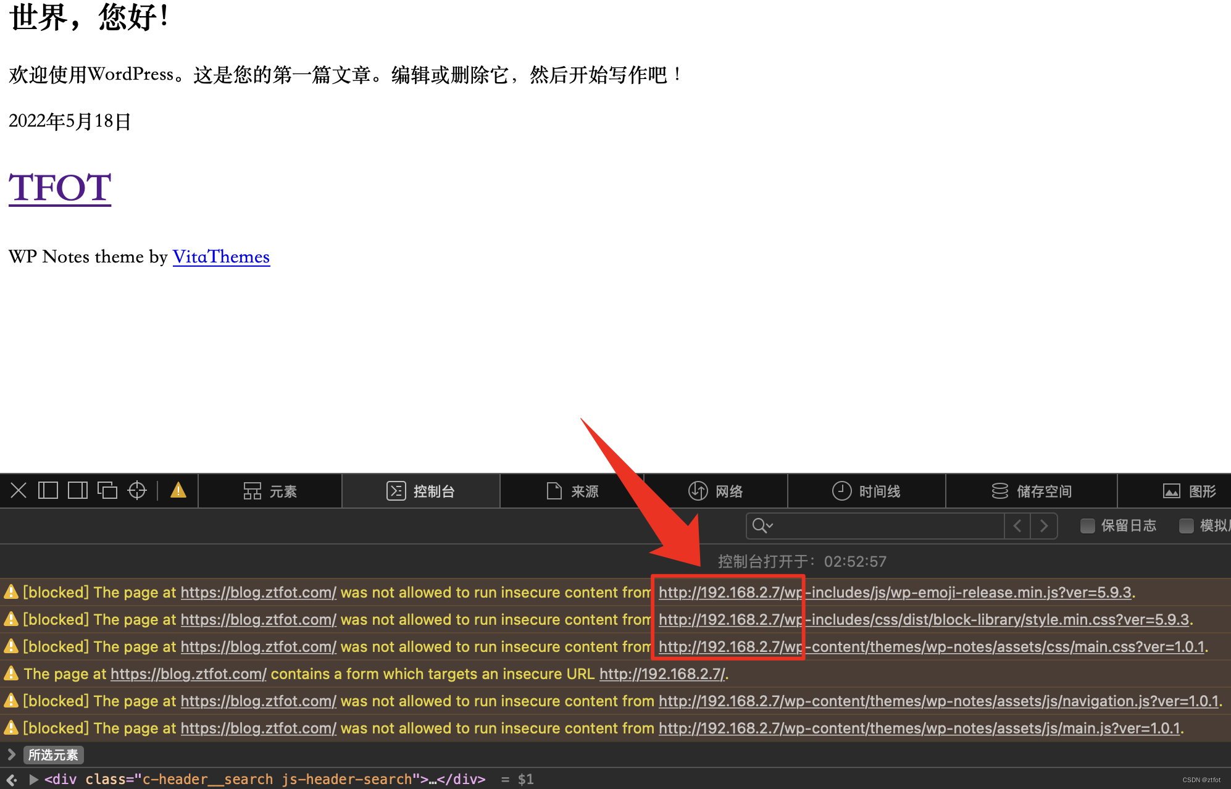Open the 储存空间 (Storage) tab

point(1032,491)
